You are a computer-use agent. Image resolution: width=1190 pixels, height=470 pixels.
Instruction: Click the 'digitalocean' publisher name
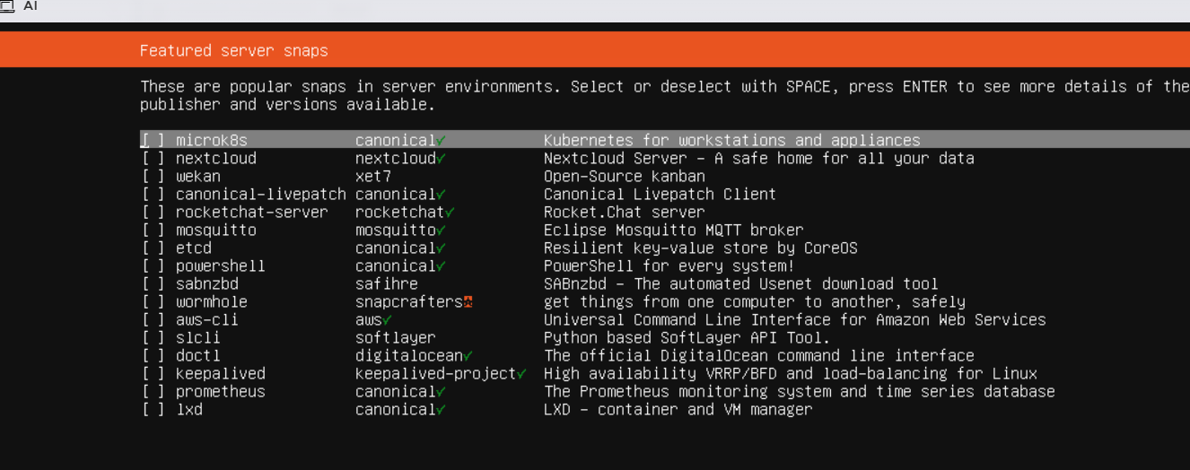(x=409, y=356)
